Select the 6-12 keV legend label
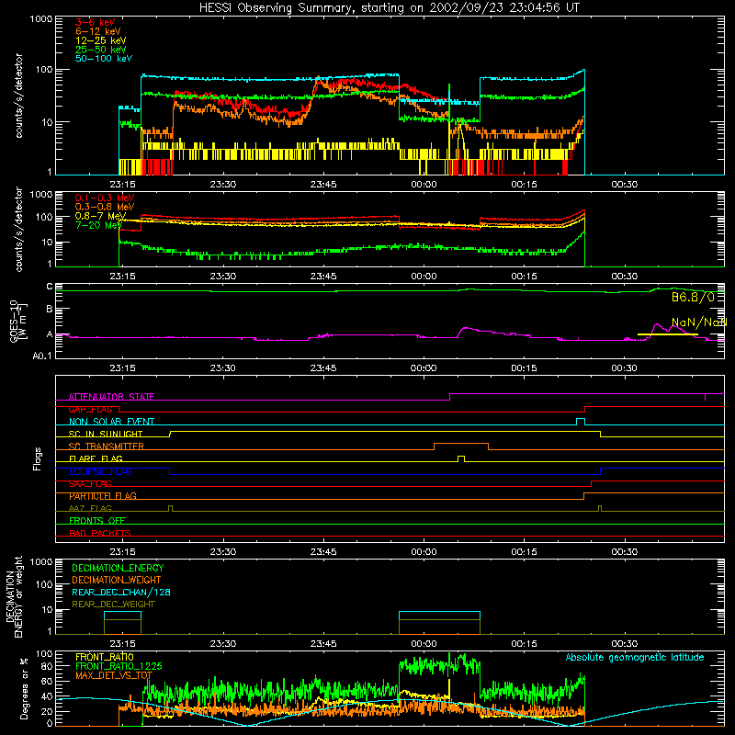Screen dimensions: 735x735 [x=98, y=31]
